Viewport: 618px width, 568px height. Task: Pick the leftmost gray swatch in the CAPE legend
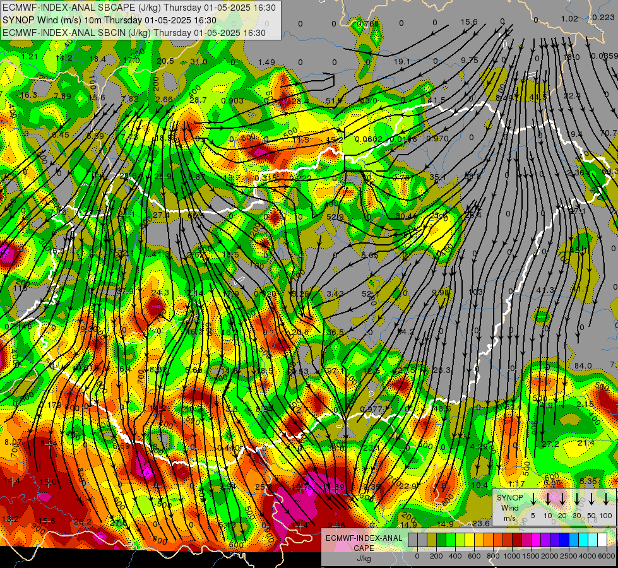pyautogui.click(x=413, y=540)
